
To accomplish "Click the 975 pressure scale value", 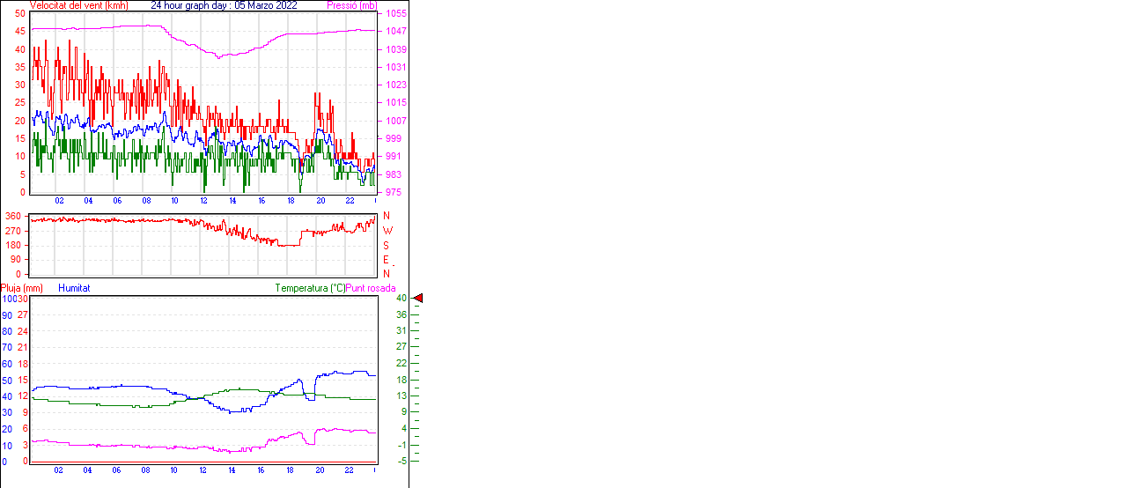I will point(393,192).
